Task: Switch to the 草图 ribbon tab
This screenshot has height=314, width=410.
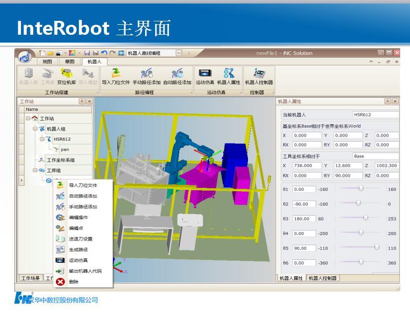Action: click(x=70, y=62)
